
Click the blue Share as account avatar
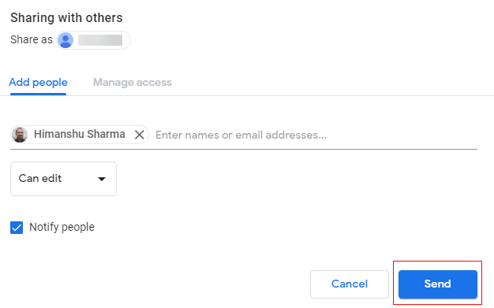point(65,40)
